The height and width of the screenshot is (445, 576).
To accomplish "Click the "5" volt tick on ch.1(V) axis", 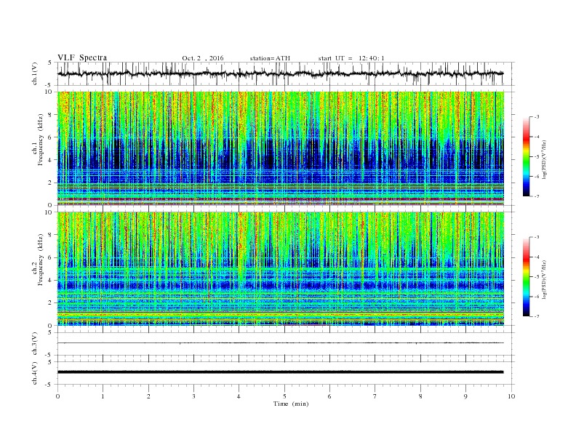I will 50,63.
